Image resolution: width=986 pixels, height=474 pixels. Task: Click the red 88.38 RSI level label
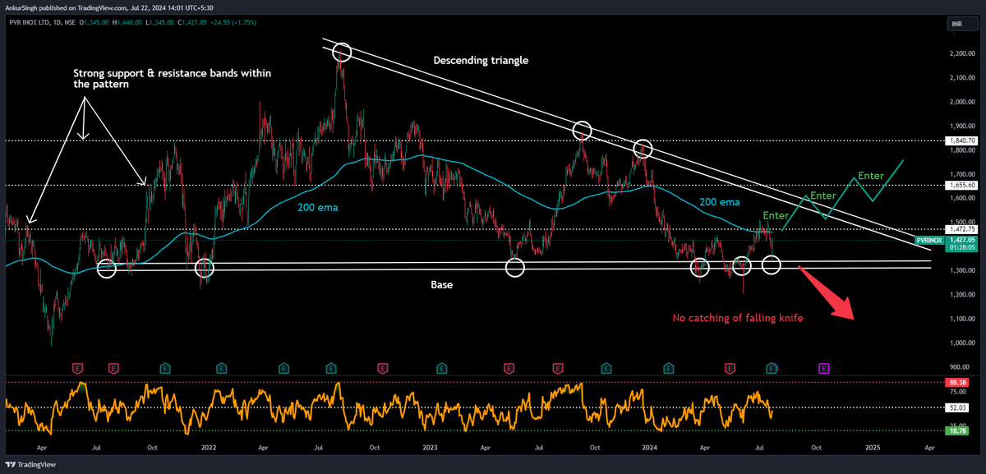pos(957,383)
